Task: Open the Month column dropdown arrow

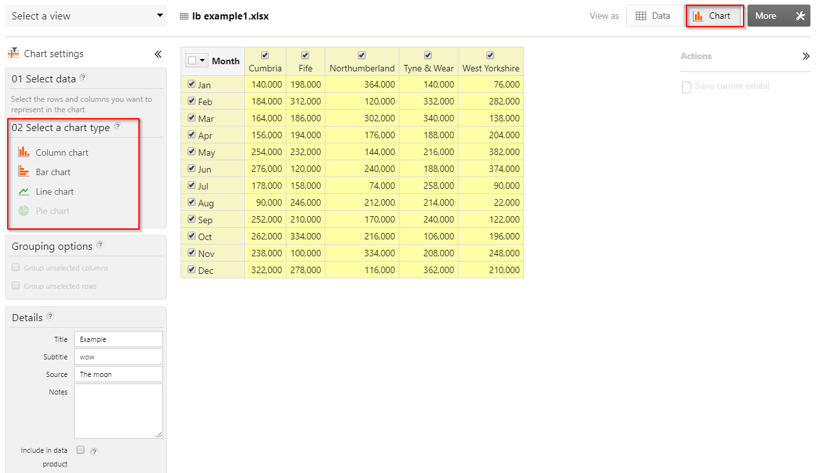Action: pyautogui.click(x=203, y=60)
